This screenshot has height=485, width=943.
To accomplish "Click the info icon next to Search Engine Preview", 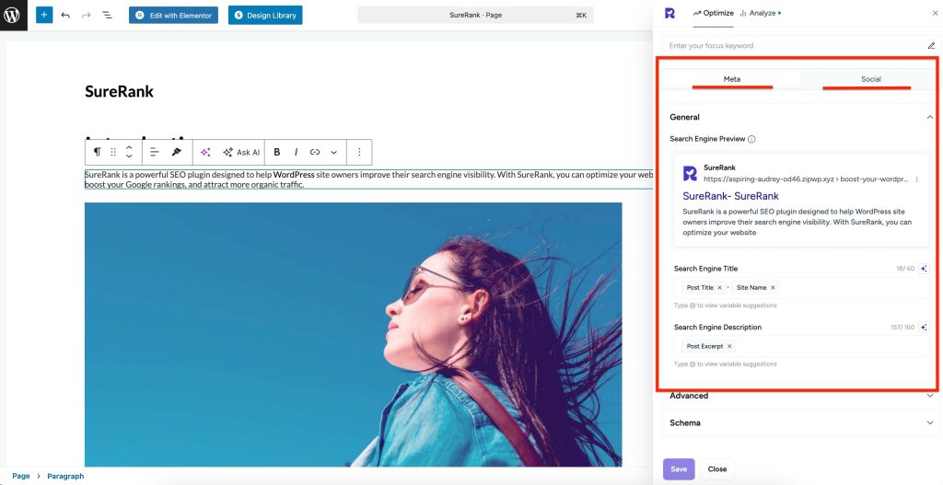I will 751,139.
